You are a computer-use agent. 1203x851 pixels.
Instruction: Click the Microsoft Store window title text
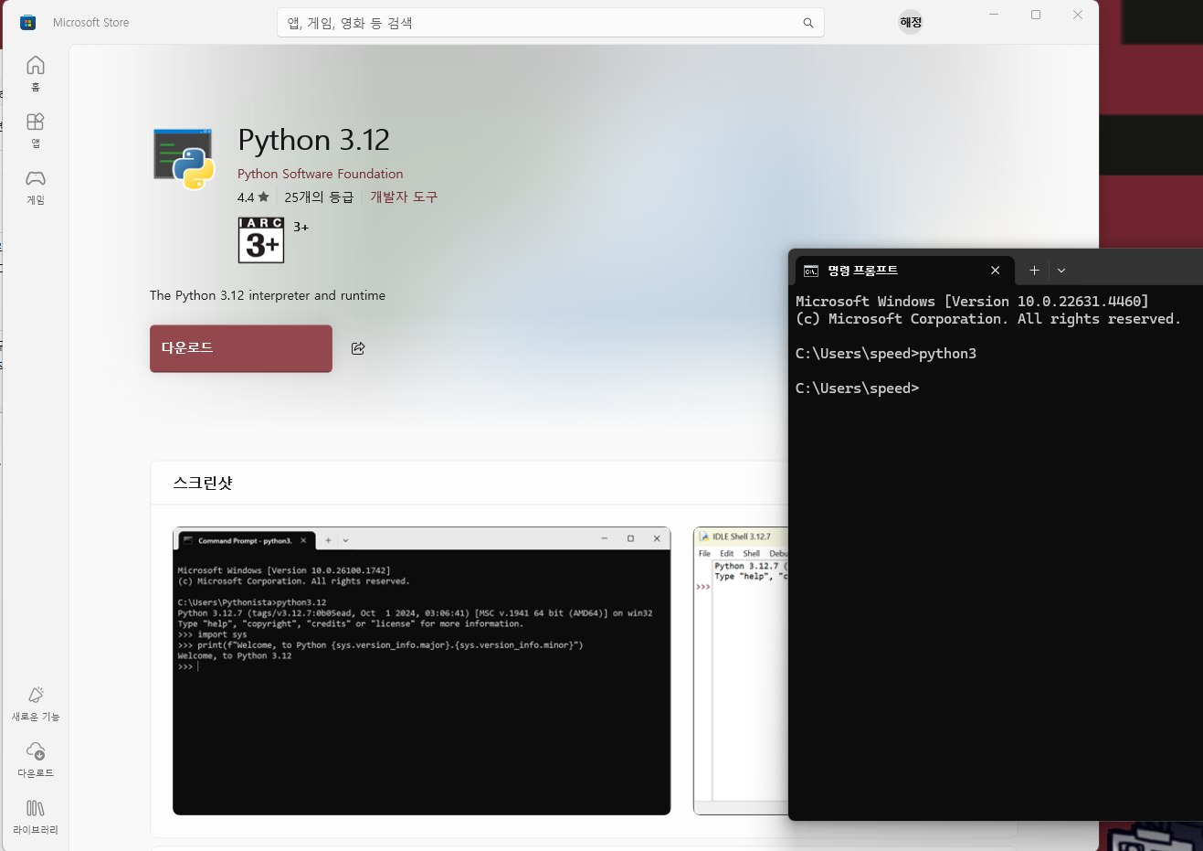click(x=90, y=23)
